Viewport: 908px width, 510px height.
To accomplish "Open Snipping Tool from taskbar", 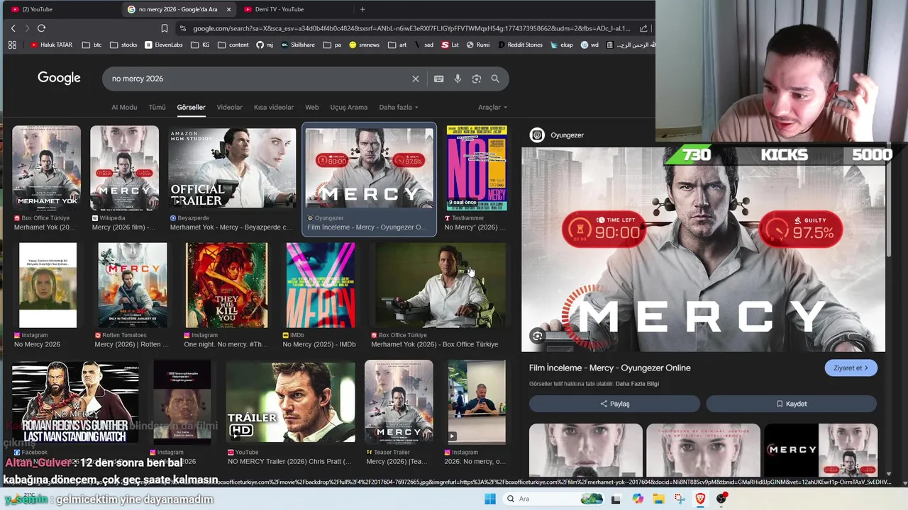I will (x=680, y=499).
